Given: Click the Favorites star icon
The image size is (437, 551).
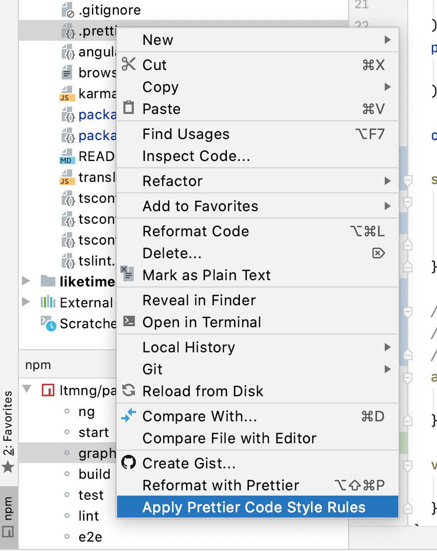Looking at the screenshot, I should [x=8, y=467].
